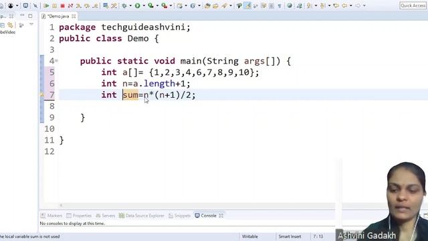This screenshot has width=428, height=241.
Task: Click the Search flashlight icon
Action: (225, 5)
